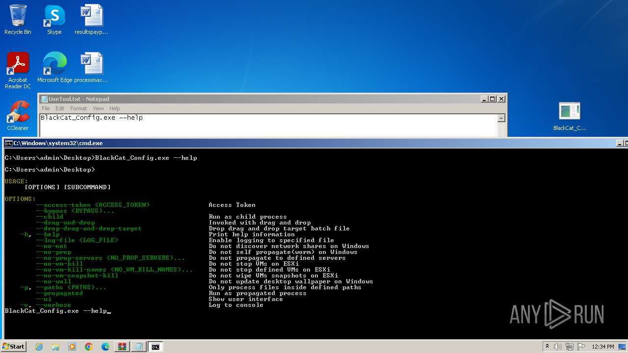Screen dimensions: 628x353
Task: Open Windows Media Player from the taskbar
Action: [x=72, y=347]
